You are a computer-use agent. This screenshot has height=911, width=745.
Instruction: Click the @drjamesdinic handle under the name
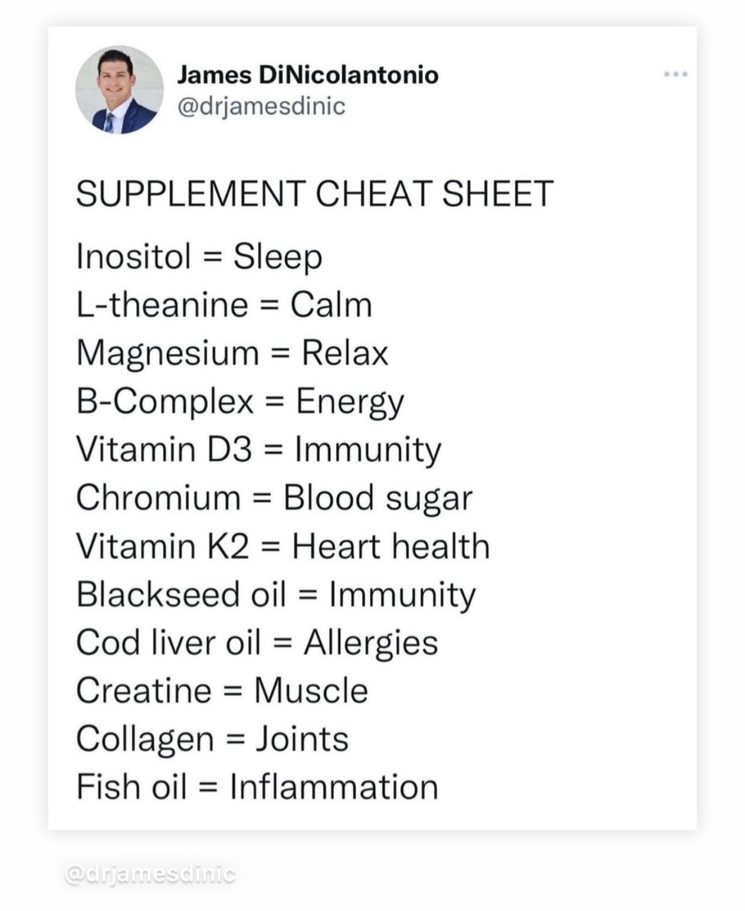click(261, 106)
